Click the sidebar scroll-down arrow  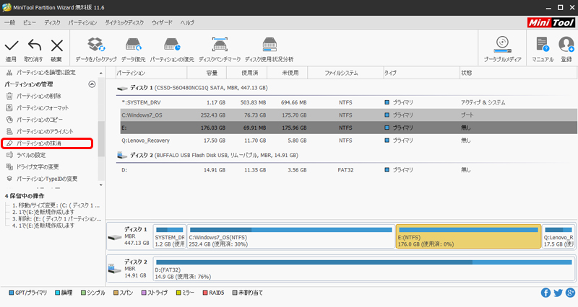[101, 185]
